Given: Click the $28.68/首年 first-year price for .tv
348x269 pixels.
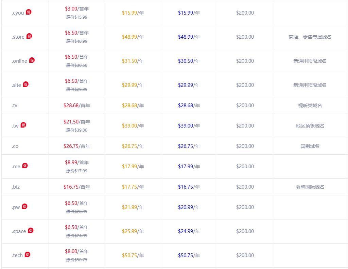Looking at the screenshot, I should [x=77, y=105].
